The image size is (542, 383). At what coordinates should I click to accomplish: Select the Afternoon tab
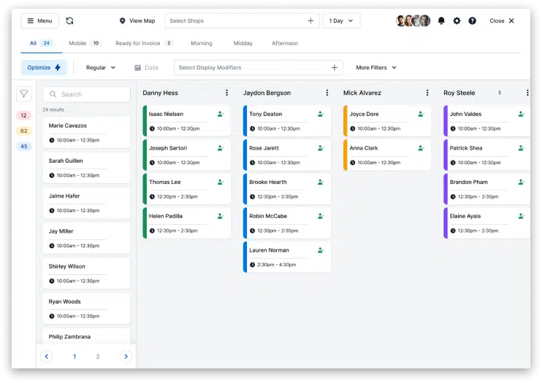[284, 44]
